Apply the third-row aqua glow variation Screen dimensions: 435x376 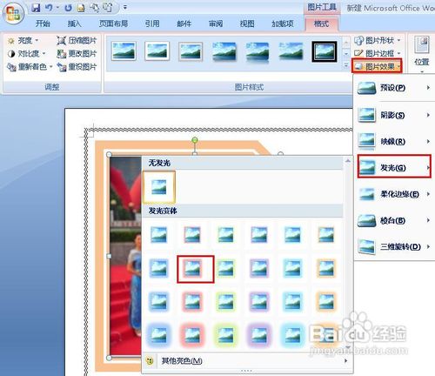point(292,302)
